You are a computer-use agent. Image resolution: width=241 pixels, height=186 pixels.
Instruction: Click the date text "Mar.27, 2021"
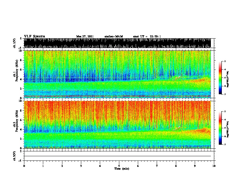tap(85, 36)
